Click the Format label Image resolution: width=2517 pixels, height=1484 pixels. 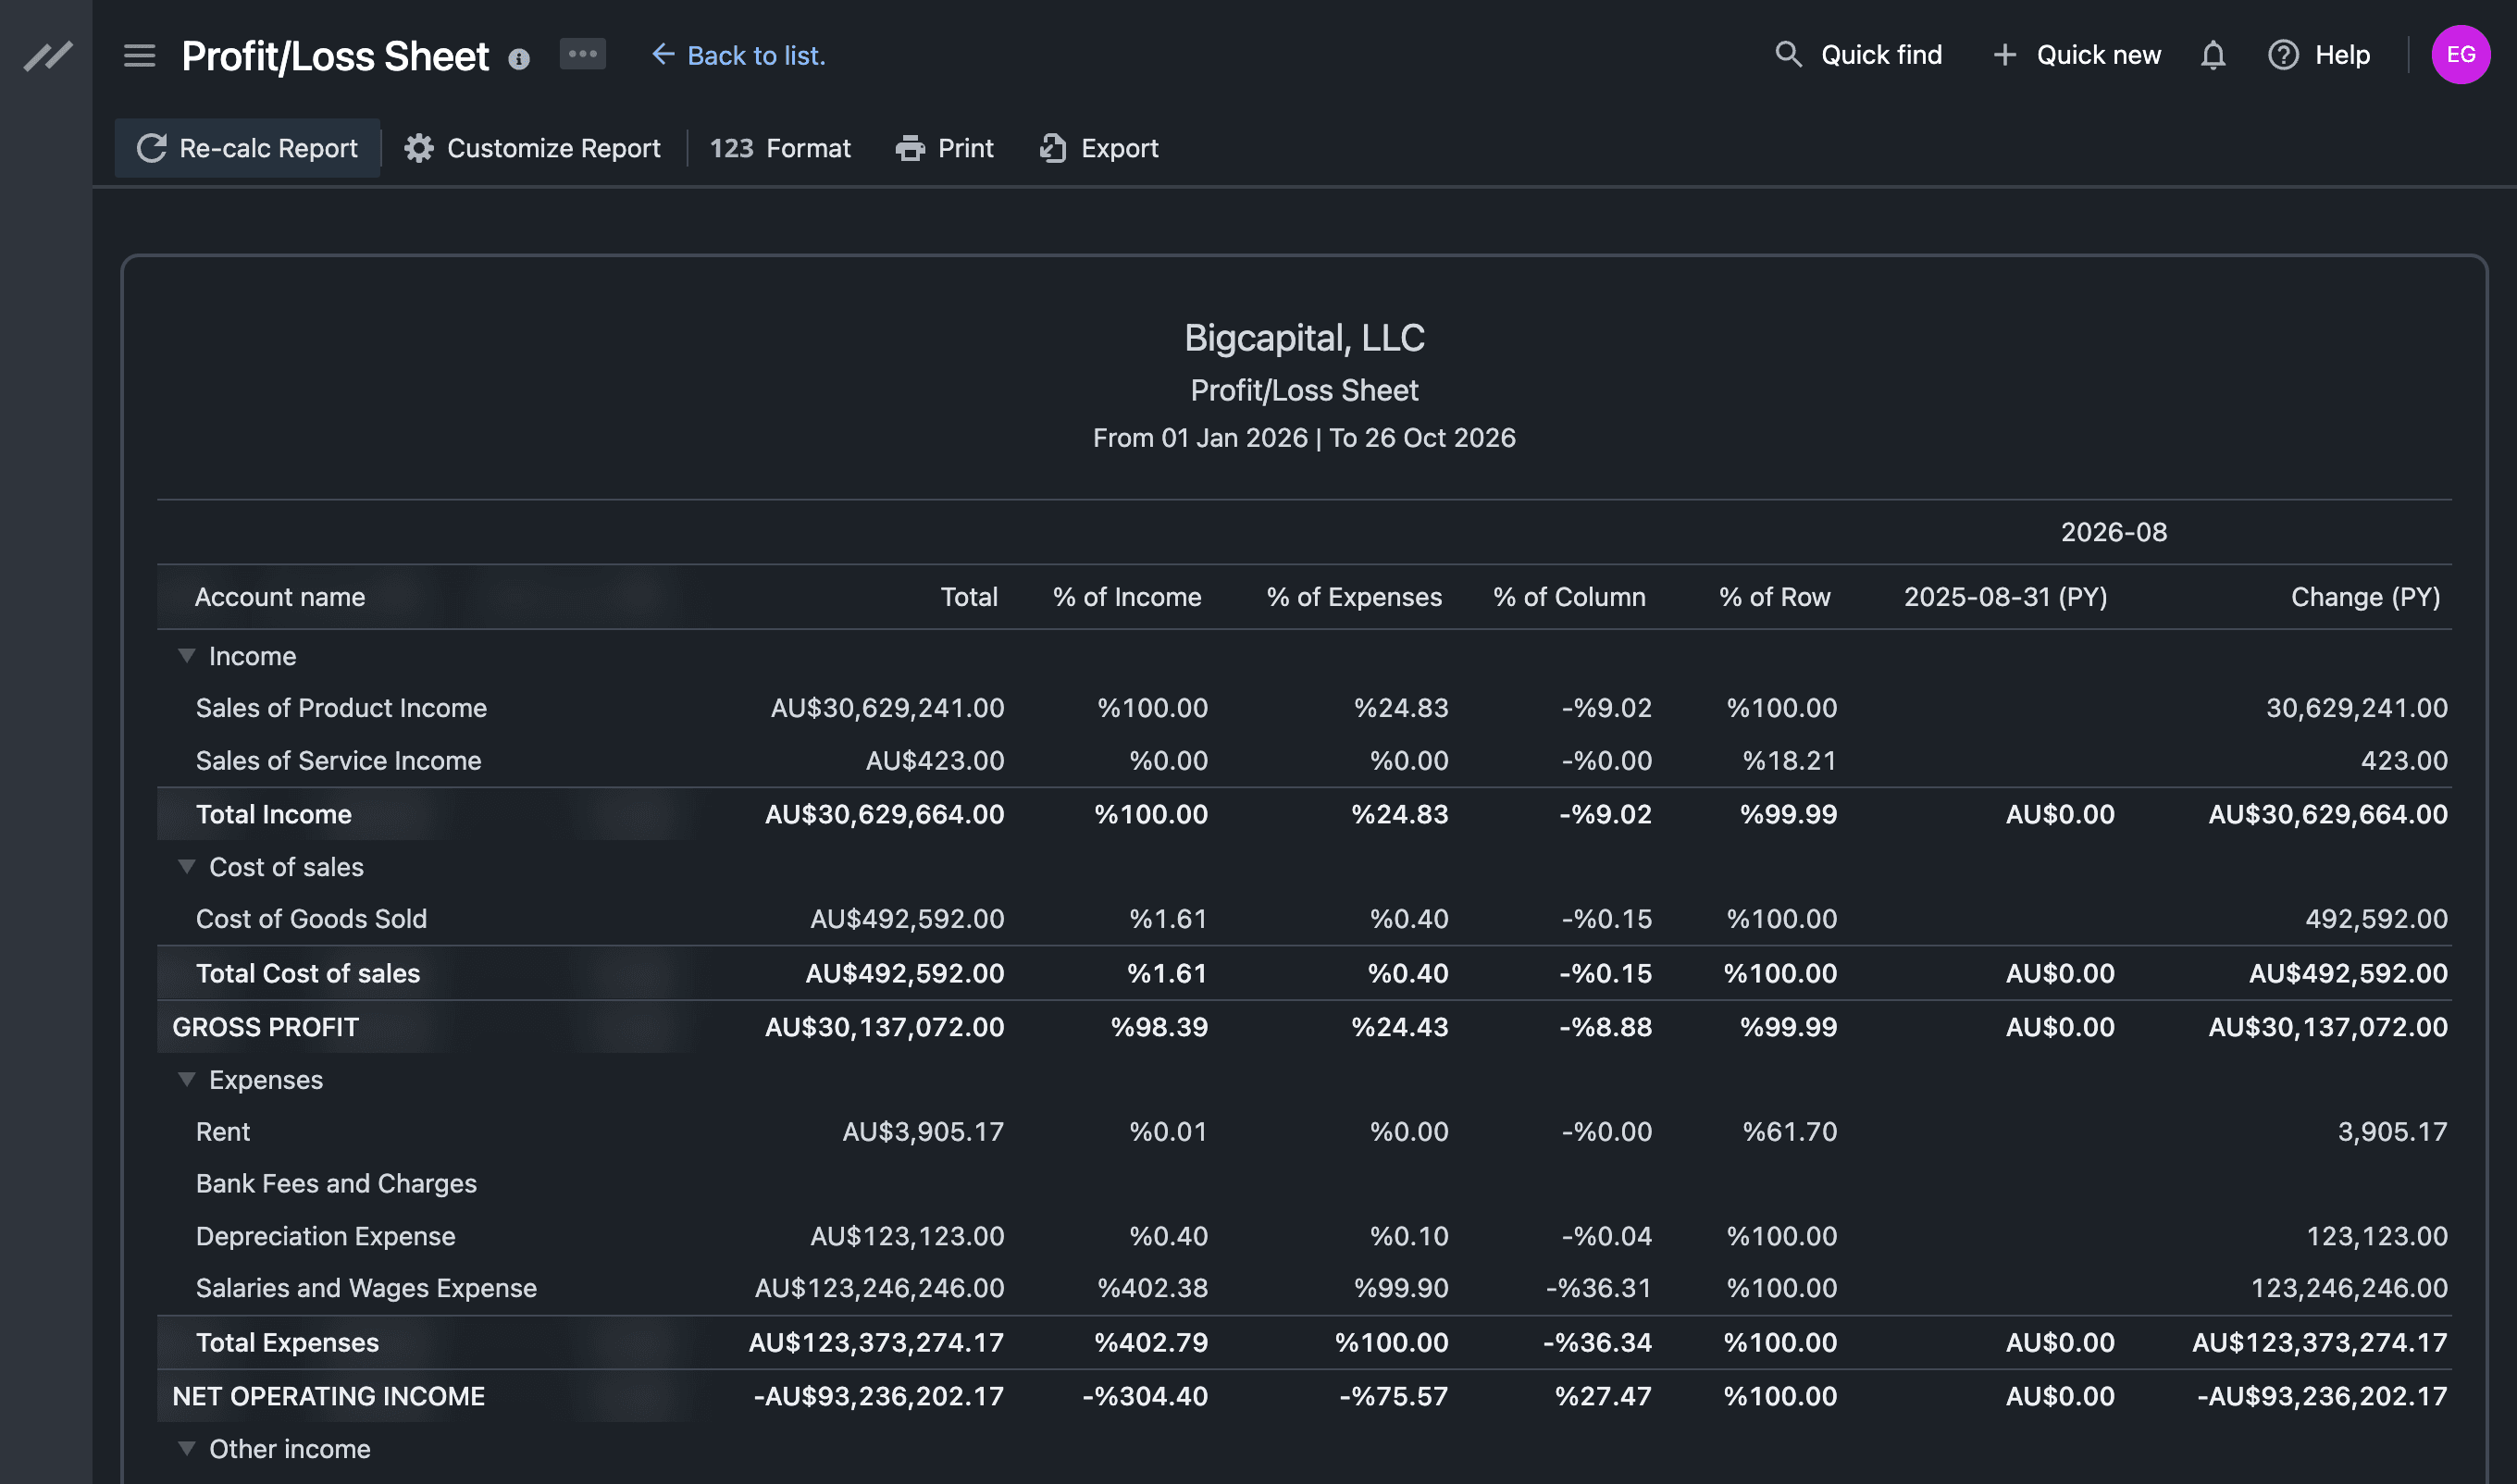(808, 148)
